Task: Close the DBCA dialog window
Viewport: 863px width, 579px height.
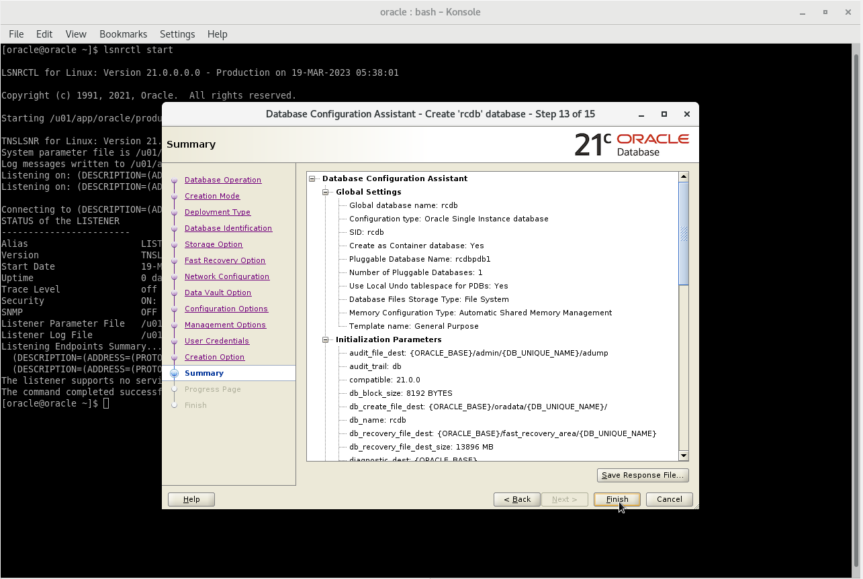Action: tap(686, 114)
